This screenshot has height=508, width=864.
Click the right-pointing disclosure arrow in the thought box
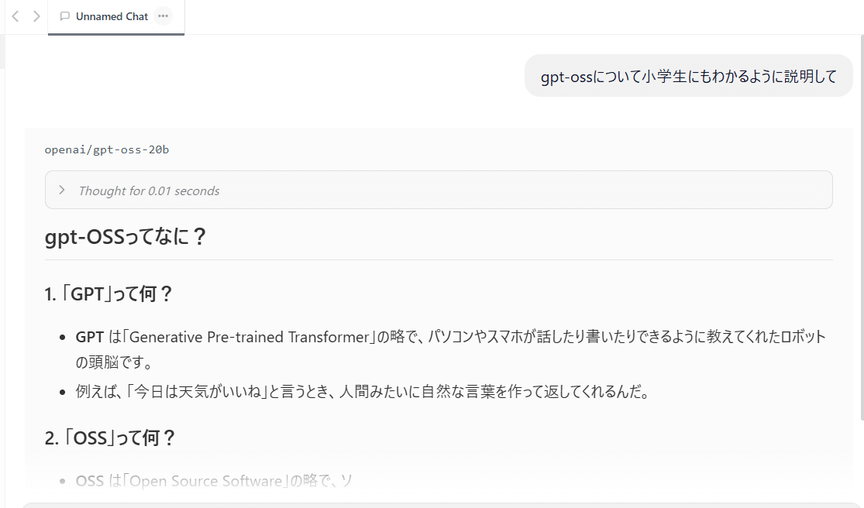coord(61,189)
